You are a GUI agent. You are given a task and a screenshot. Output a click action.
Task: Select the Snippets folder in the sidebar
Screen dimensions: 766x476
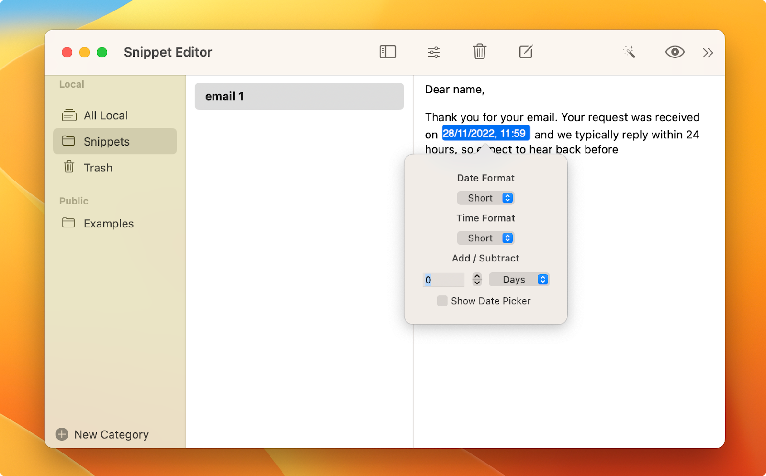[x=106, y=141]
